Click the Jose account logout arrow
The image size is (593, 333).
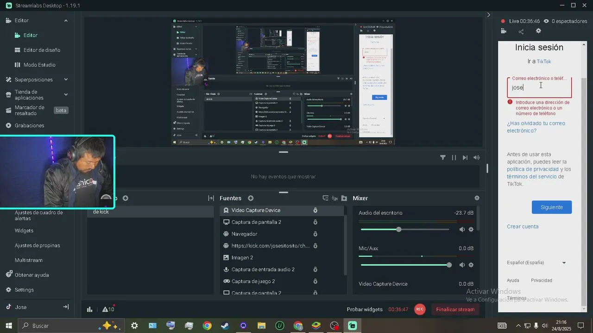(x=66, y=307)
